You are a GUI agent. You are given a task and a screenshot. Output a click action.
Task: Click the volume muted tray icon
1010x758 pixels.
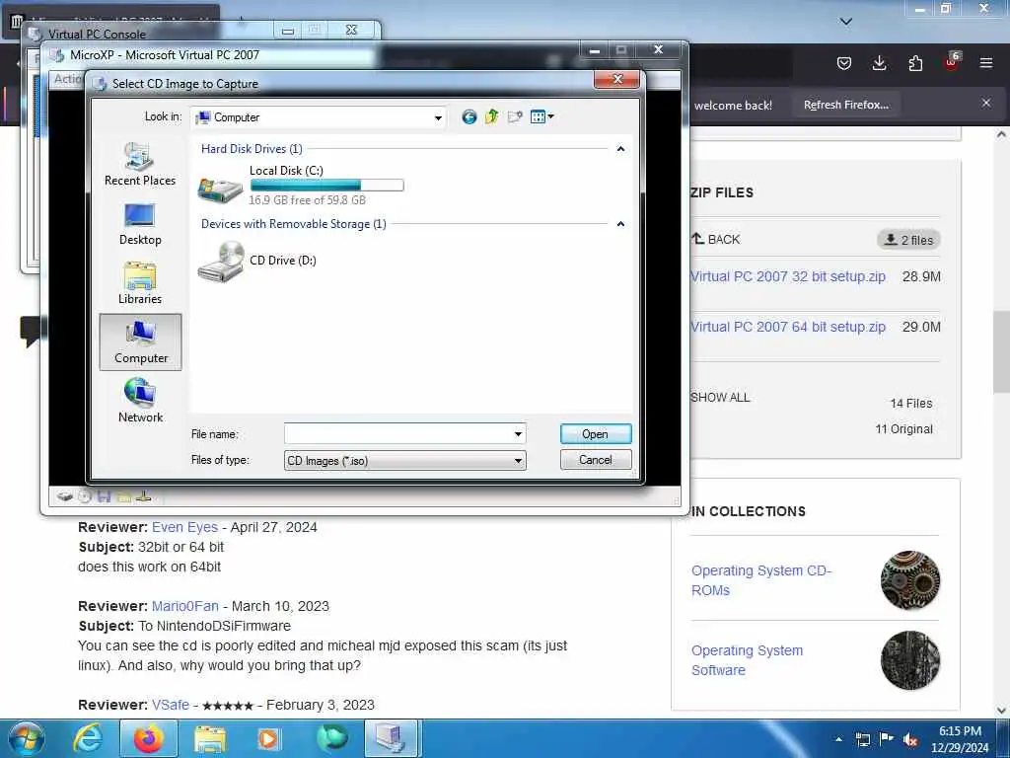coord(910,739)
